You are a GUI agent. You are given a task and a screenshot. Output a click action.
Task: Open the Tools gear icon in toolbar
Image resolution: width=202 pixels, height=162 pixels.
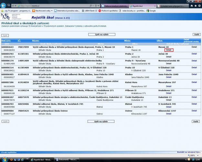(199, 6)
